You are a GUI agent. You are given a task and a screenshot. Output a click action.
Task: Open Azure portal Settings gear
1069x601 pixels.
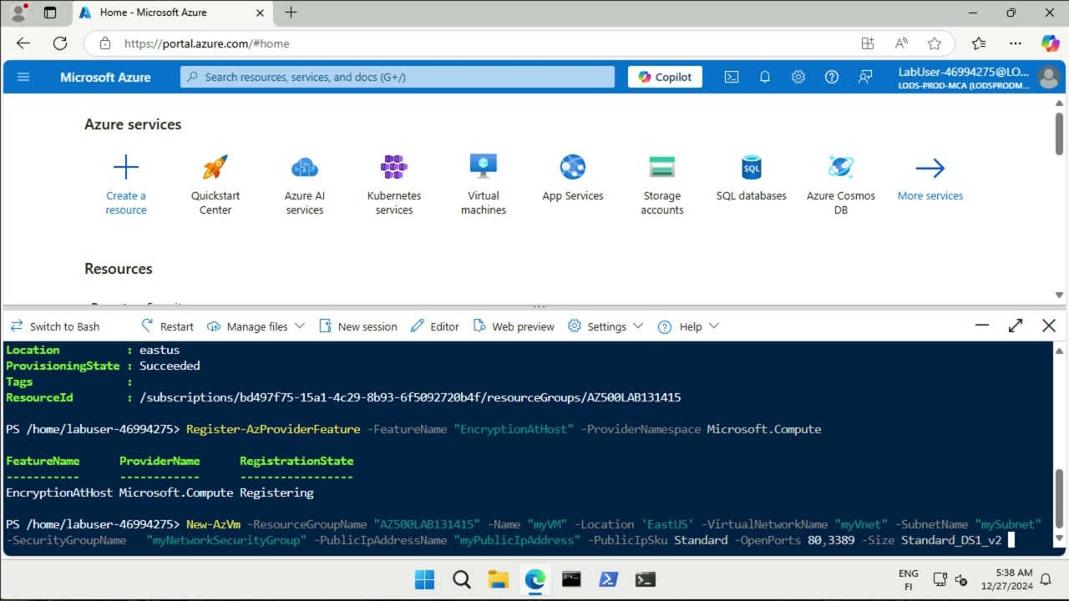point(798,77)
